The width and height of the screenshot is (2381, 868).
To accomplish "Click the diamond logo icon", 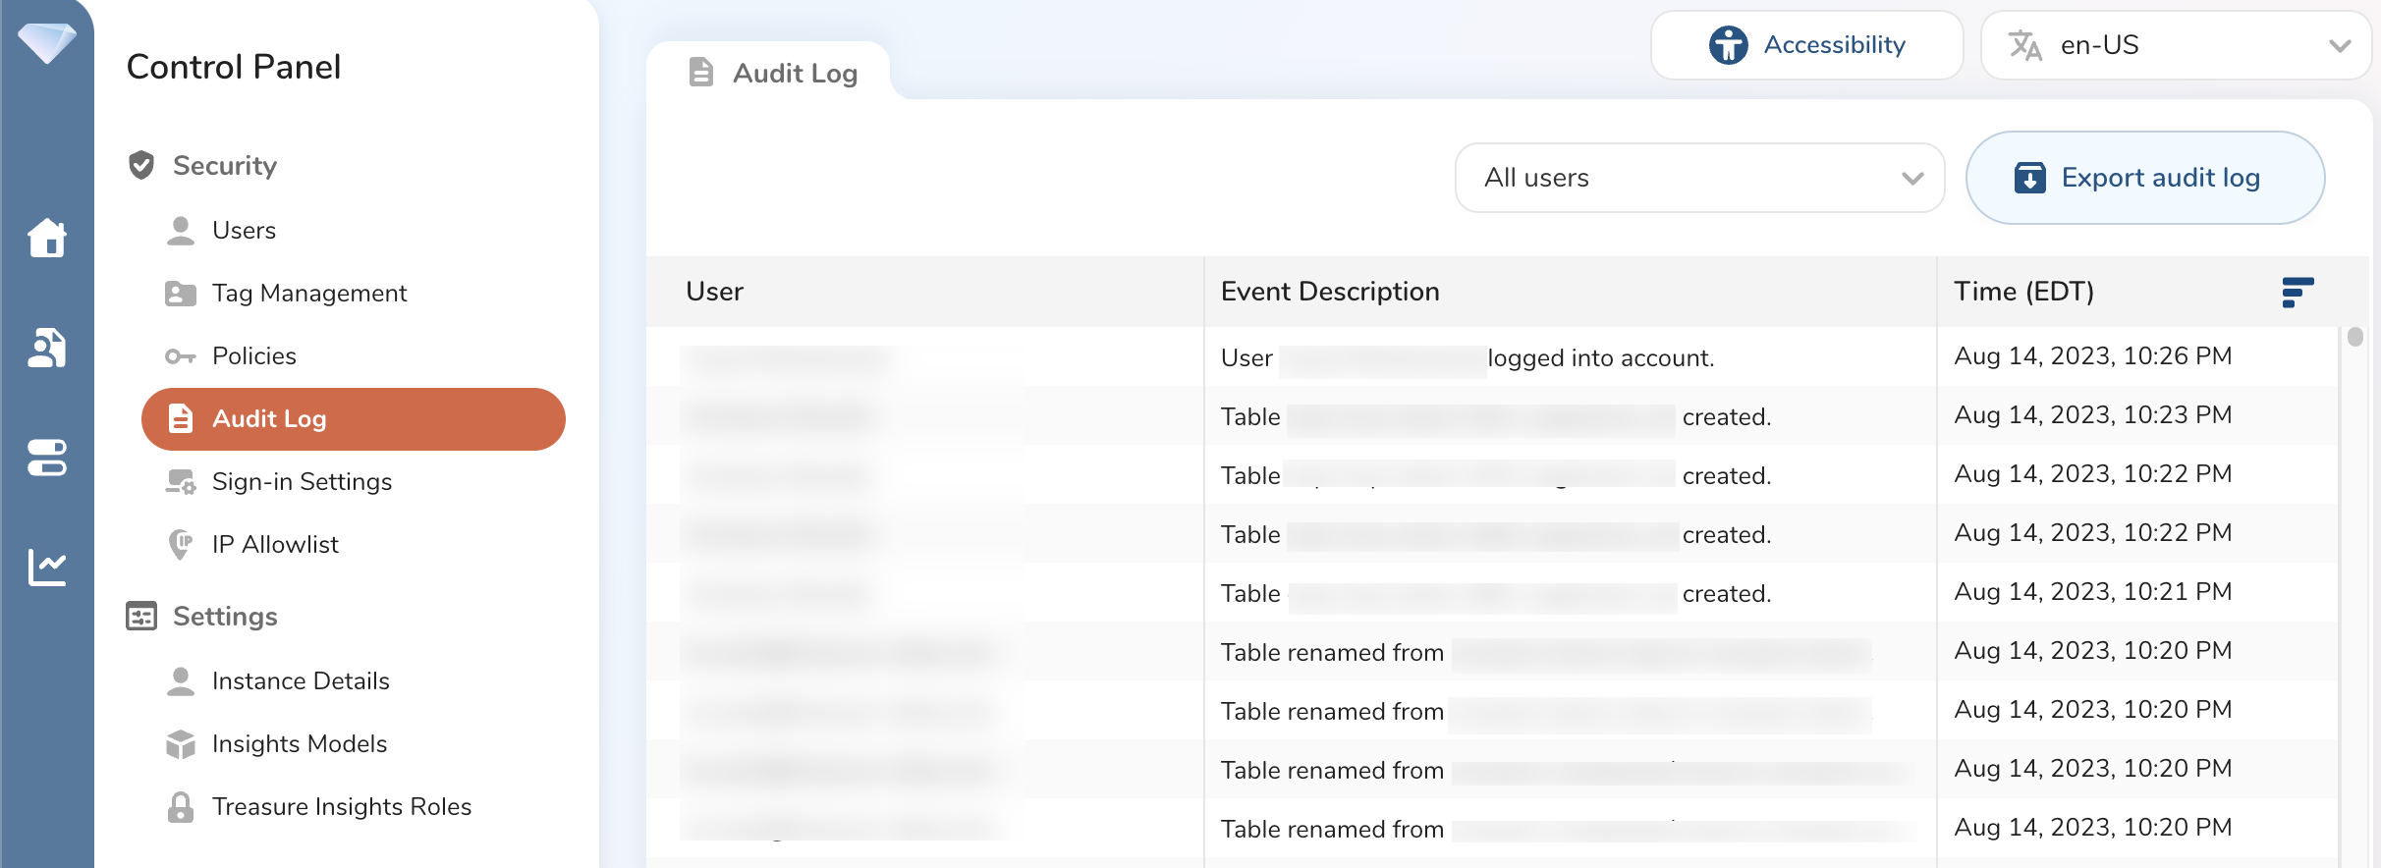I will (x=46, y=43).
